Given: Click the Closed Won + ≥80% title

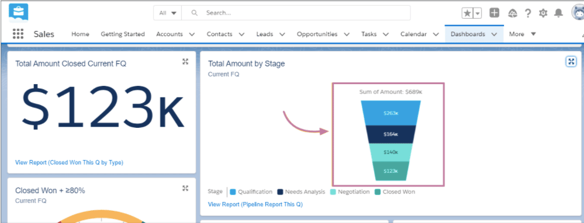Looking at the screenshot, I should 50,191.
